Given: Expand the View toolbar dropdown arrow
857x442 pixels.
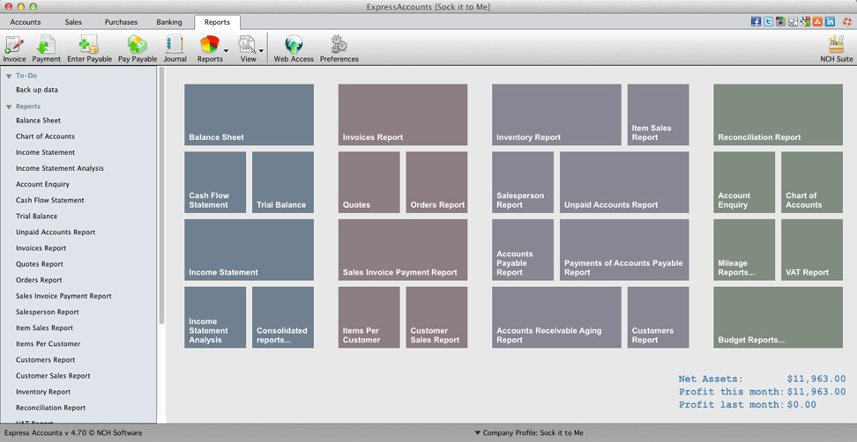Looking at the screenshot, I should pyautogui.click(x=261, y=51).
